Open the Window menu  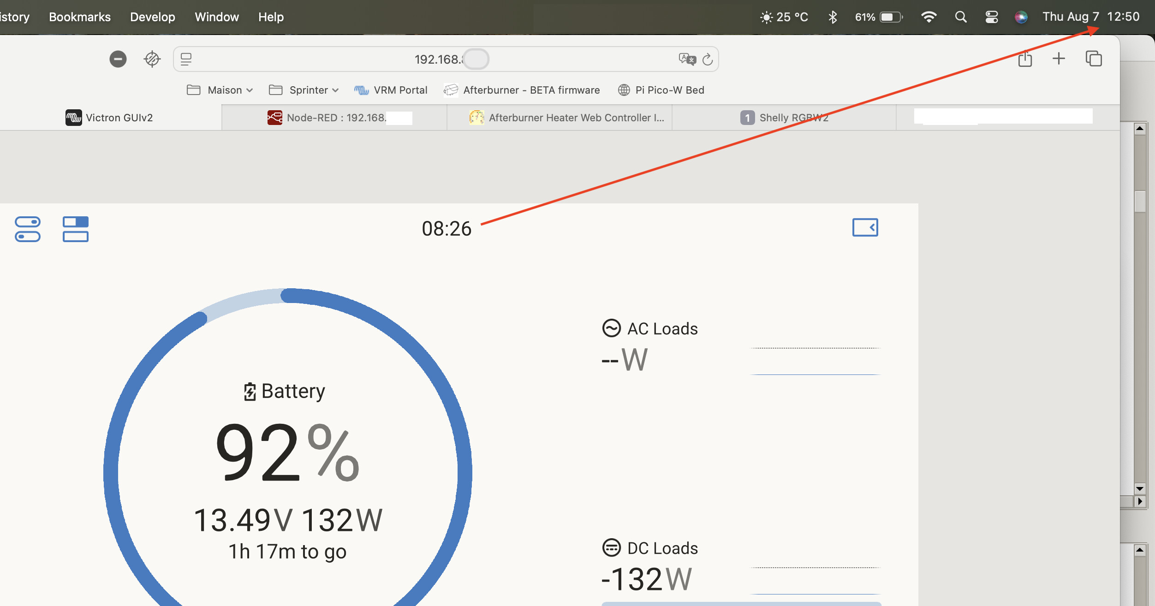point(217,17)
